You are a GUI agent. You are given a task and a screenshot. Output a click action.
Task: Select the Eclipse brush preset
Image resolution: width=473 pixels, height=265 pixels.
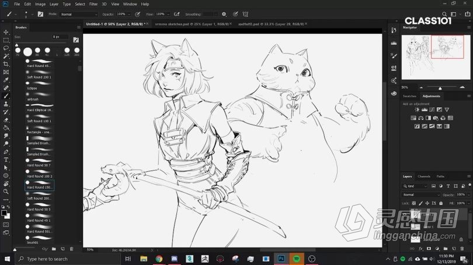(40, 86)
